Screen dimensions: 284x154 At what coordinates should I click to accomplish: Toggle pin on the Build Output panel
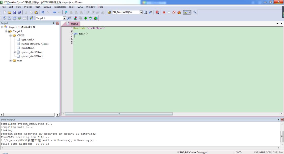[x=278, y=119]
